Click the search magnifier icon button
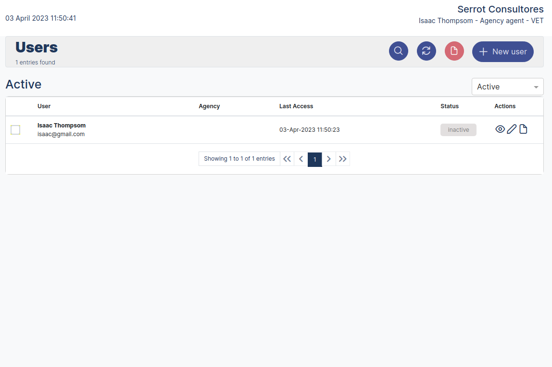Screen dimensions: 552x367 pos(398,51)
